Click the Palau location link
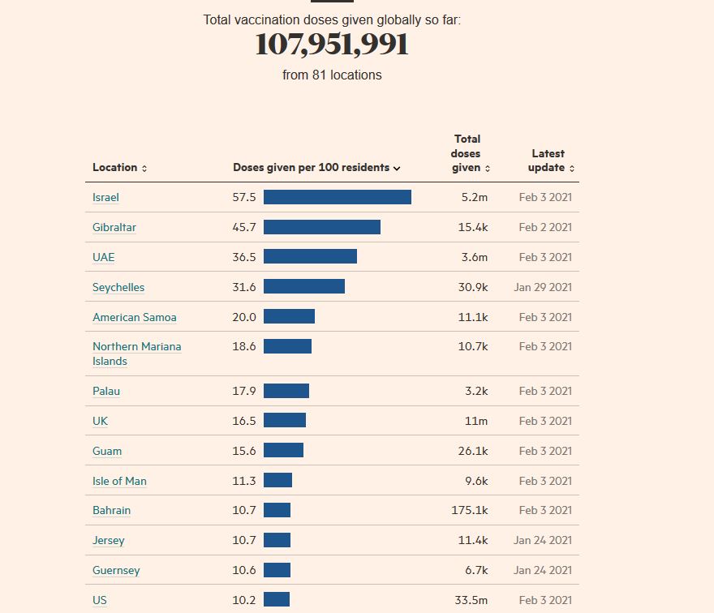Viewport: 714px width, 613px height. pyautogui.click(x=106, y=392)
